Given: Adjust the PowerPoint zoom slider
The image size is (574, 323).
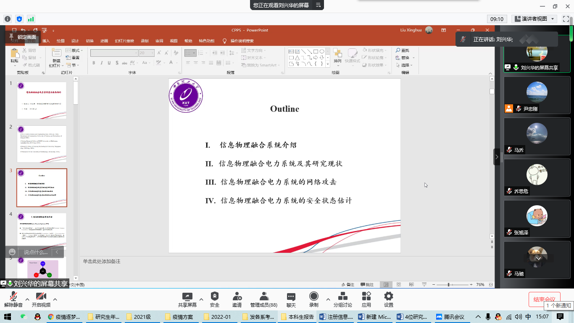Looking at the screenshot, I should tap(449, 285).
